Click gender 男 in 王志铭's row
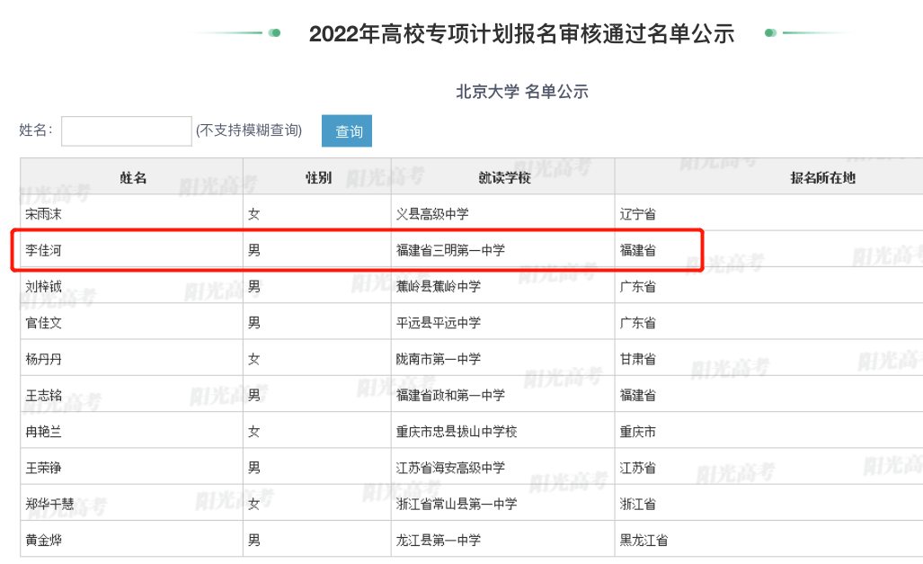This screenshot has height=564, width=923. [253, 396]
